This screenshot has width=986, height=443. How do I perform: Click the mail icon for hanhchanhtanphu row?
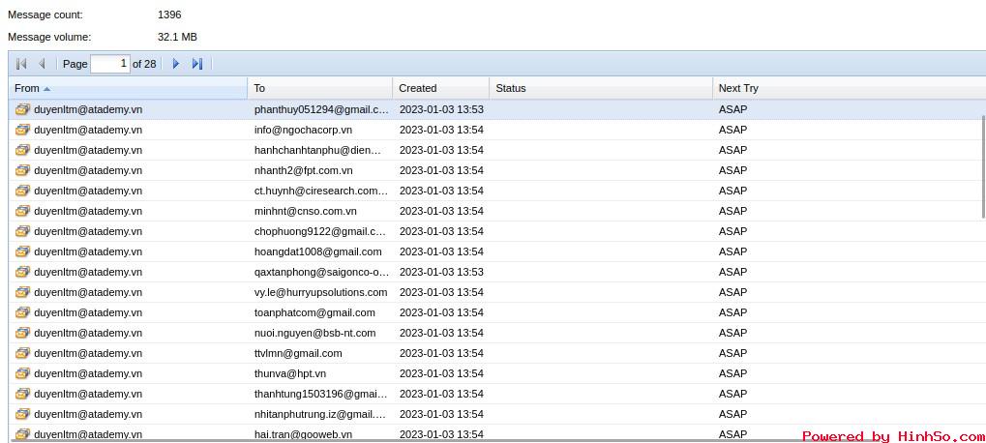point(22,150)
